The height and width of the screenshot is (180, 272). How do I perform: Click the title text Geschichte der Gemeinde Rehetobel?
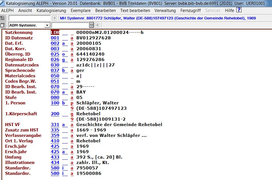pyautogui.click(x=119, y=125)
